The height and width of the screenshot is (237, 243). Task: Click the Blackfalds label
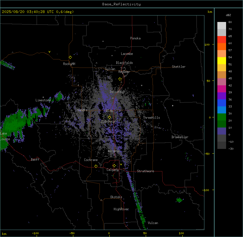point(124,63)
